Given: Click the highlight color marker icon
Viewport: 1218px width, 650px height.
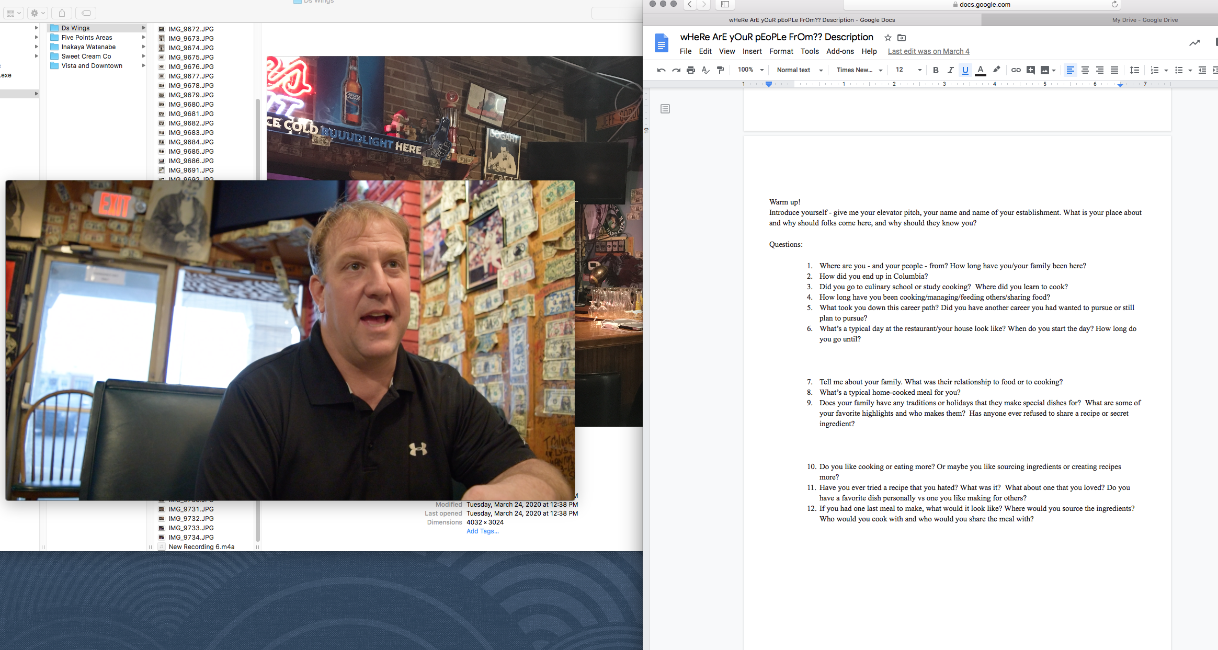Looking at the screenshot, I should (x=996, y=70).
